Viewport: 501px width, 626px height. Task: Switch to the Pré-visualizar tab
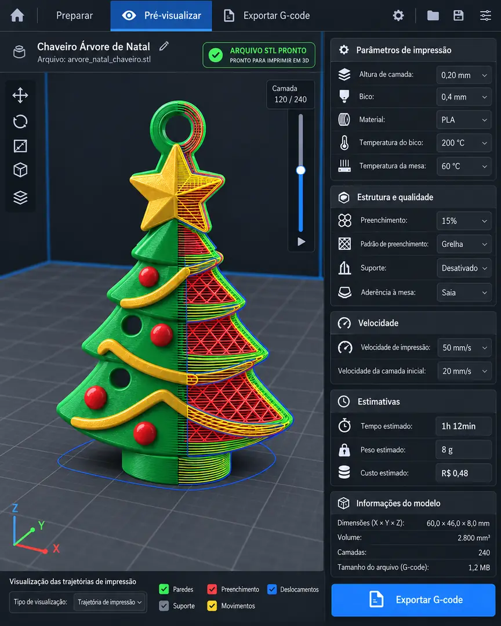161,16
